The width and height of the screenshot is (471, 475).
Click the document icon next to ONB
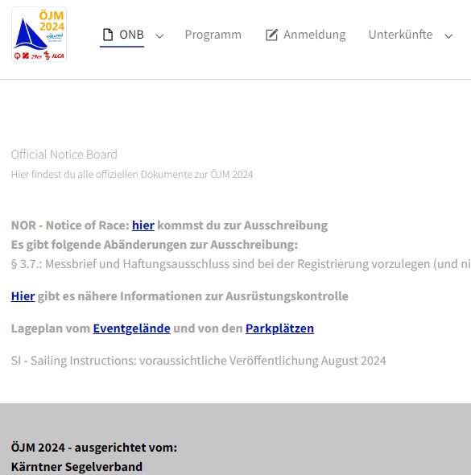tap(108, 35)
